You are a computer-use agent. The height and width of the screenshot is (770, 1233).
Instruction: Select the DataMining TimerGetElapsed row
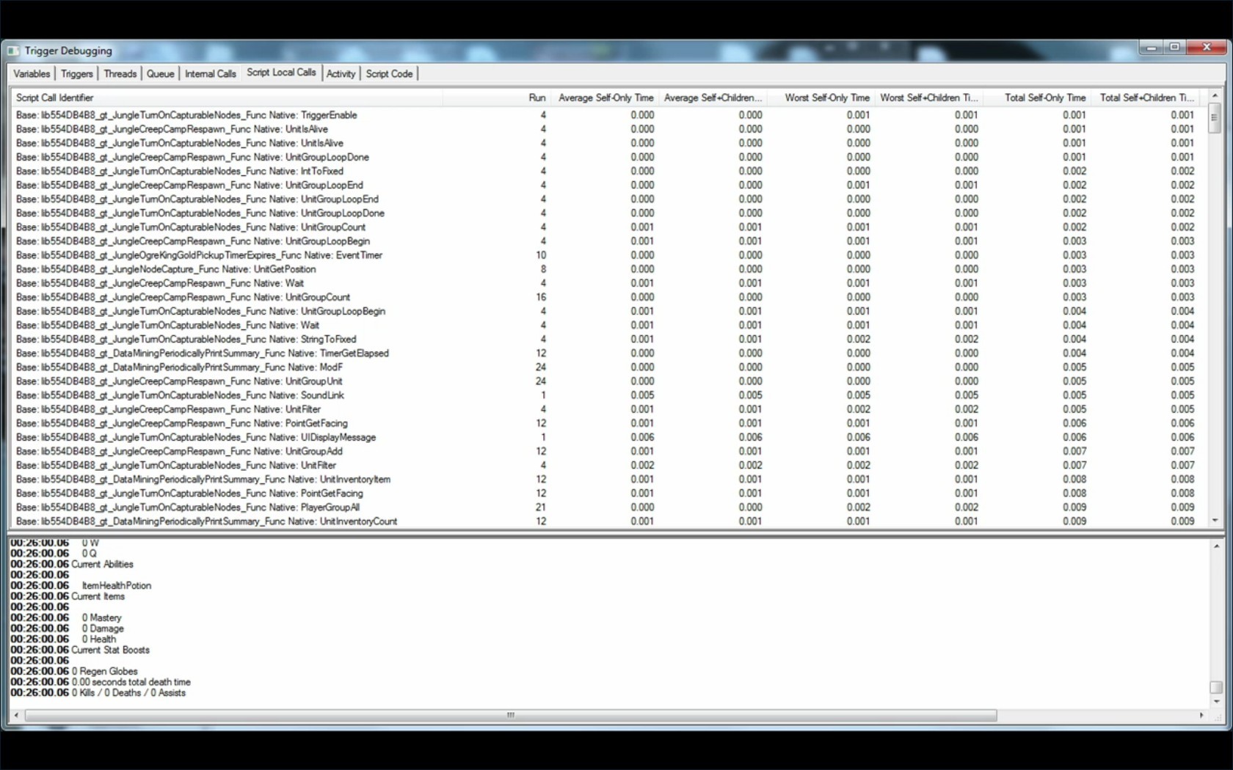coord(606,353)
